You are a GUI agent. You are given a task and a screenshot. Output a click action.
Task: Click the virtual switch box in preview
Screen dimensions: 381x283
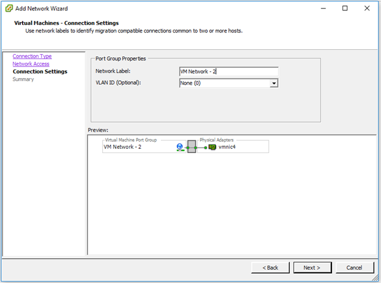[191, 147]
